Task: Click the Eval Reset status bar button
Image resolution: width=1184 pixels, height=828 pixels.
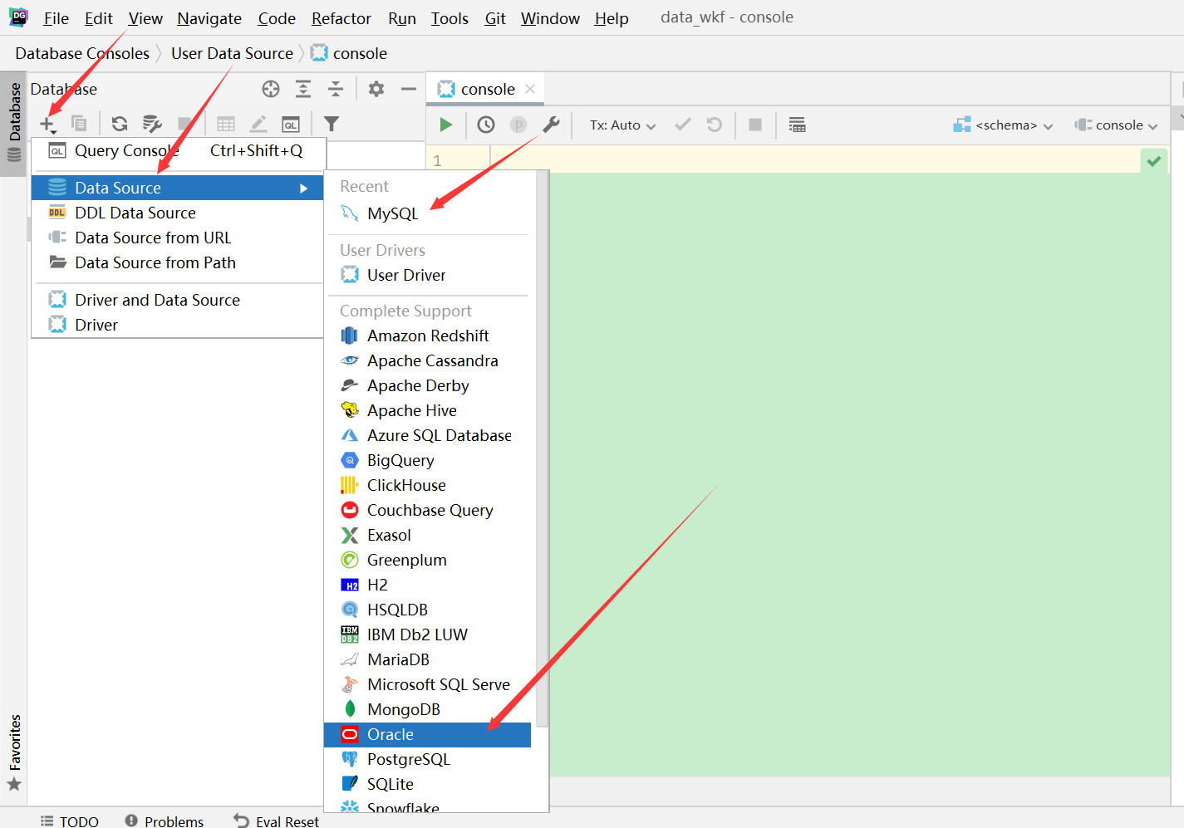Action: click(x=277, y=821)
